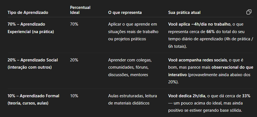Click the bold "Você dedica 2h/dia" text
Viewport: 257px width, 117px height.
coord(187,96)
